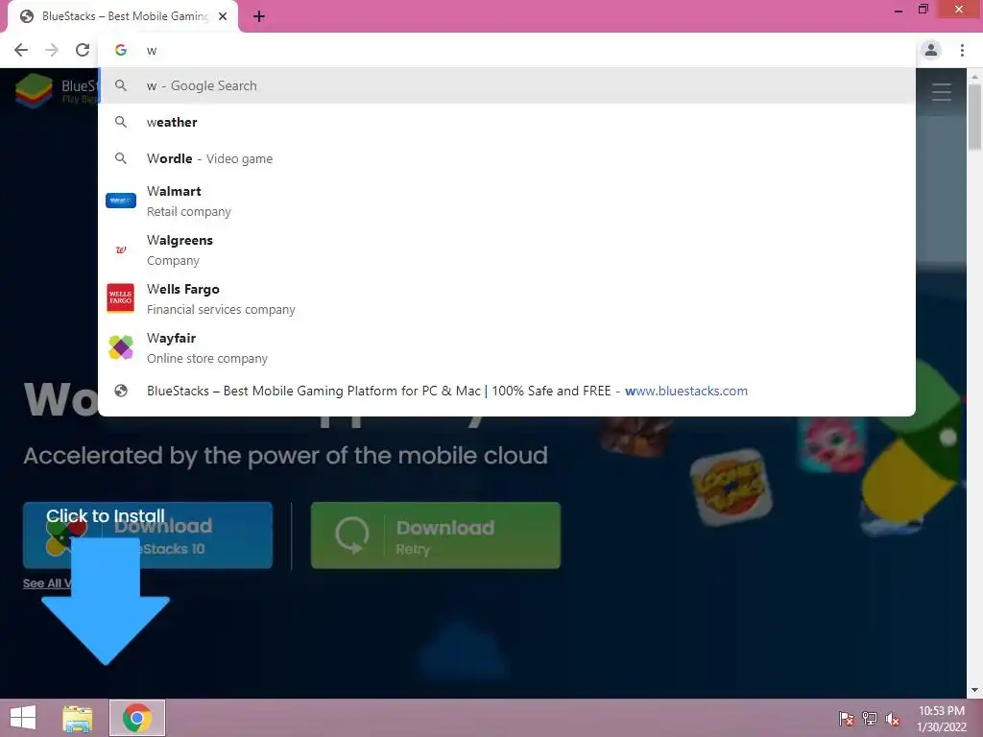Click the Wayfair logo icon

121,347
